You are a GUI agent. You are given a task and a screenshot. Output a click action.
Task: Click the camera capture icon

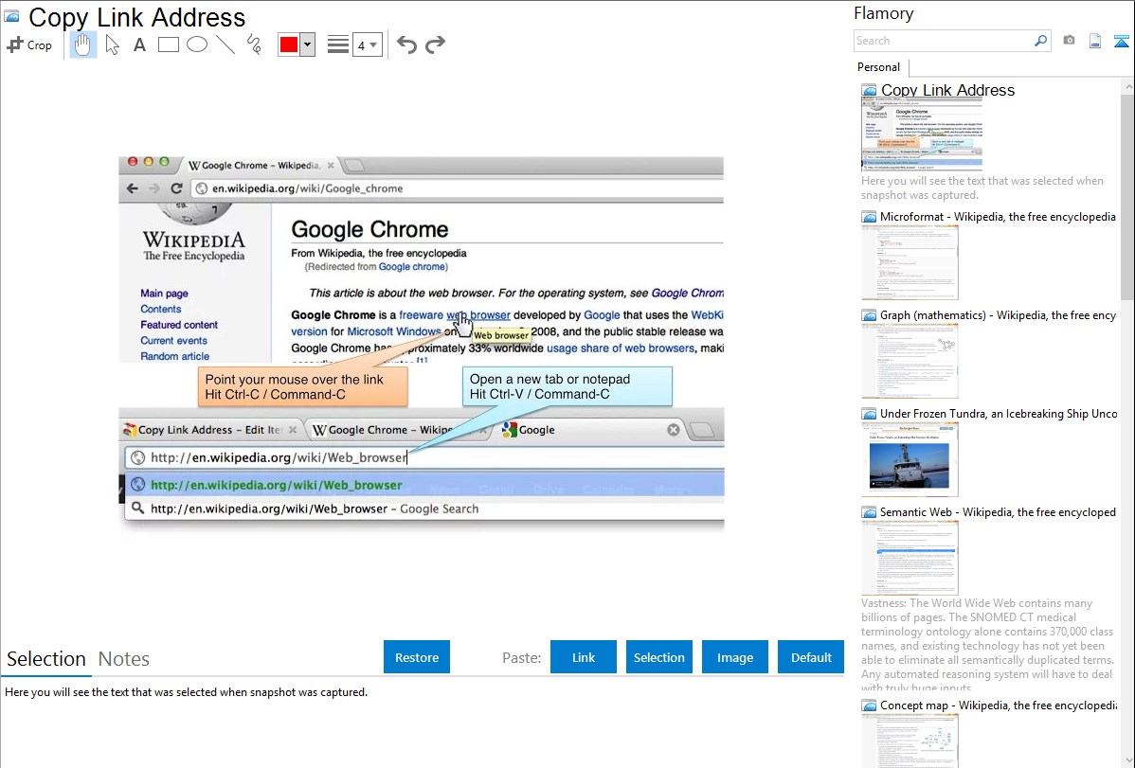tap(1069, 41)
